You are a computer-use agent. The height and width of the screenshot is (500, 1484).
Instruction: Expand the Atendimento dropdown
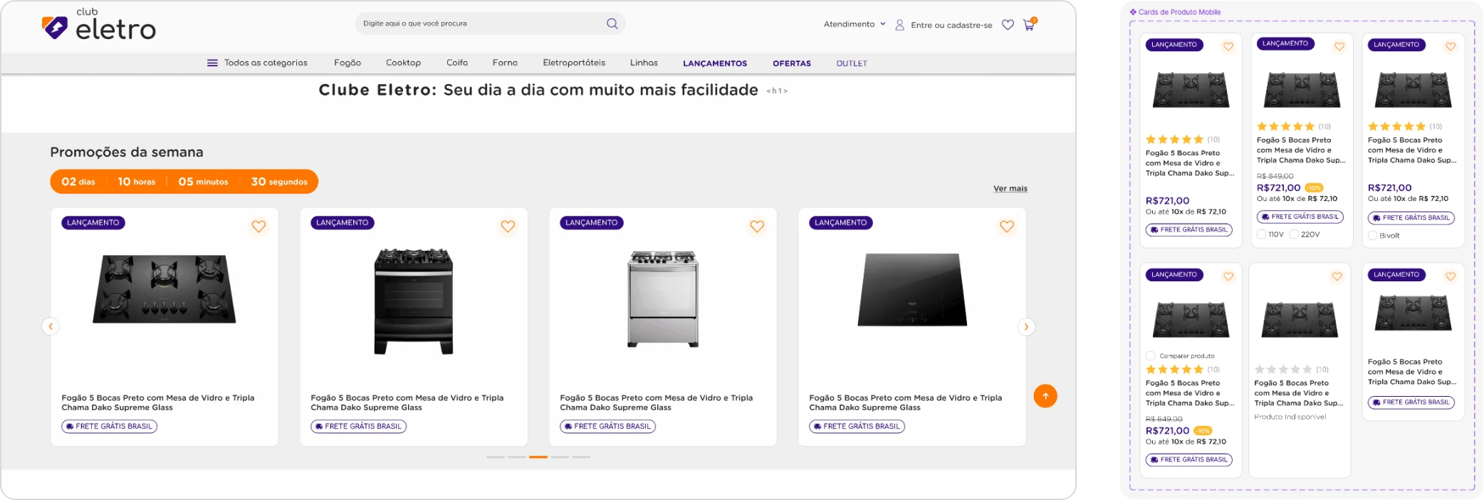tap(855, 24)
